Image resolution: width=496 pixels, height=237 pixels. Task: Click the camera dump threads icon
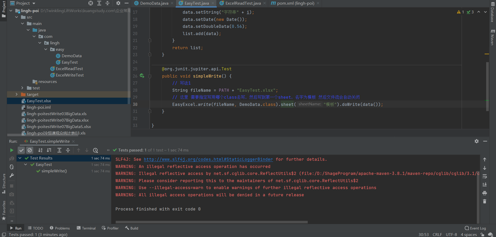(x=12, y=194)
